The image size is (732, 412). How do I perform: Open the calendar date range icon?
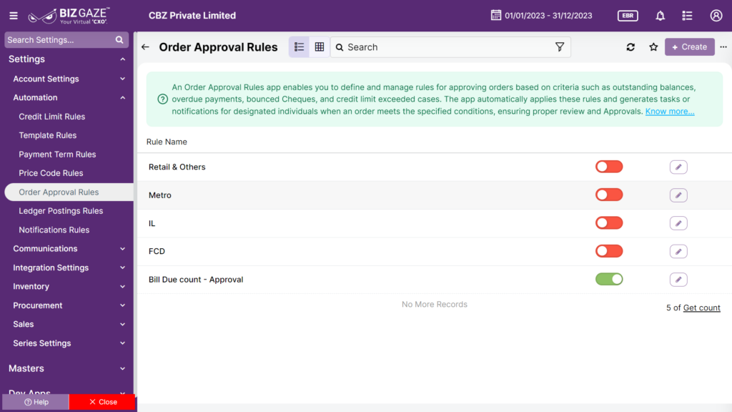(496, 16)
